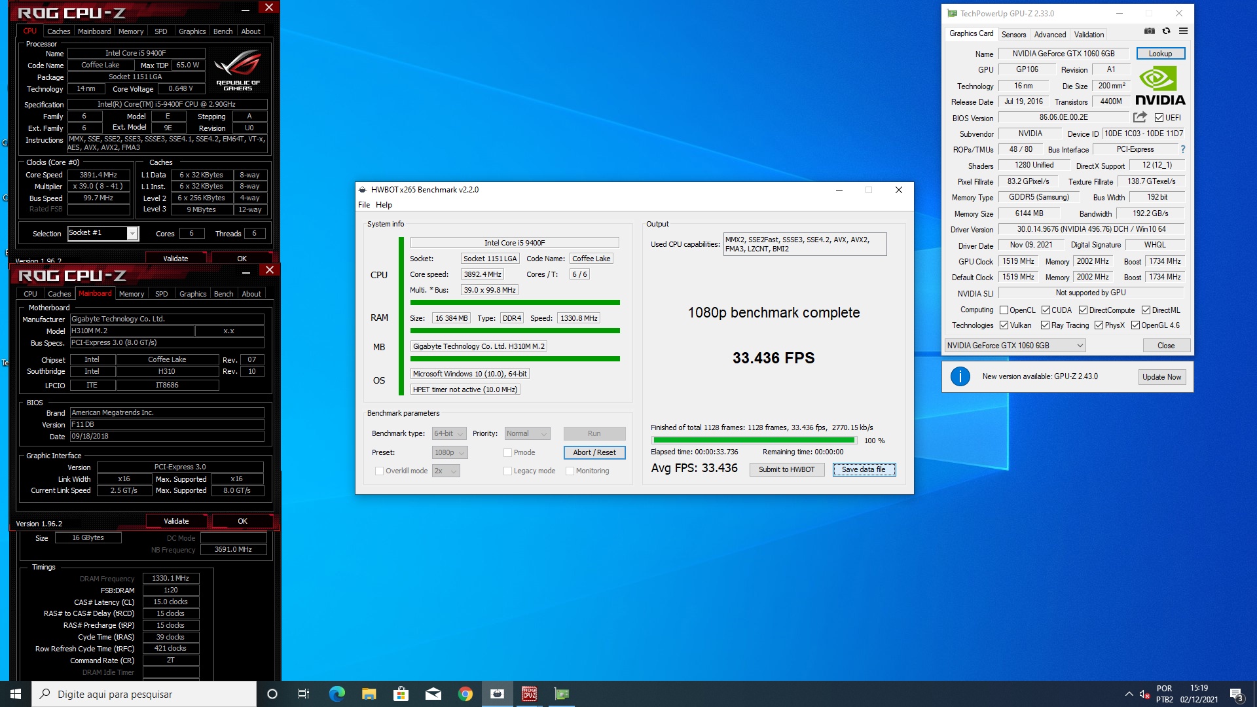Image resolution: width=1257 pixels, height=707 pixels.
Task: Open Caches tab in top CPU-Z window
Action: pos(58,31)
